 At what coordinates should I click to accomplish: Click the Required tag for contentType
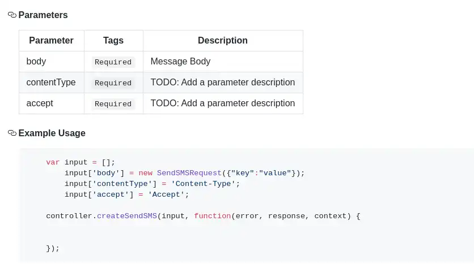[x=113, y=83]
